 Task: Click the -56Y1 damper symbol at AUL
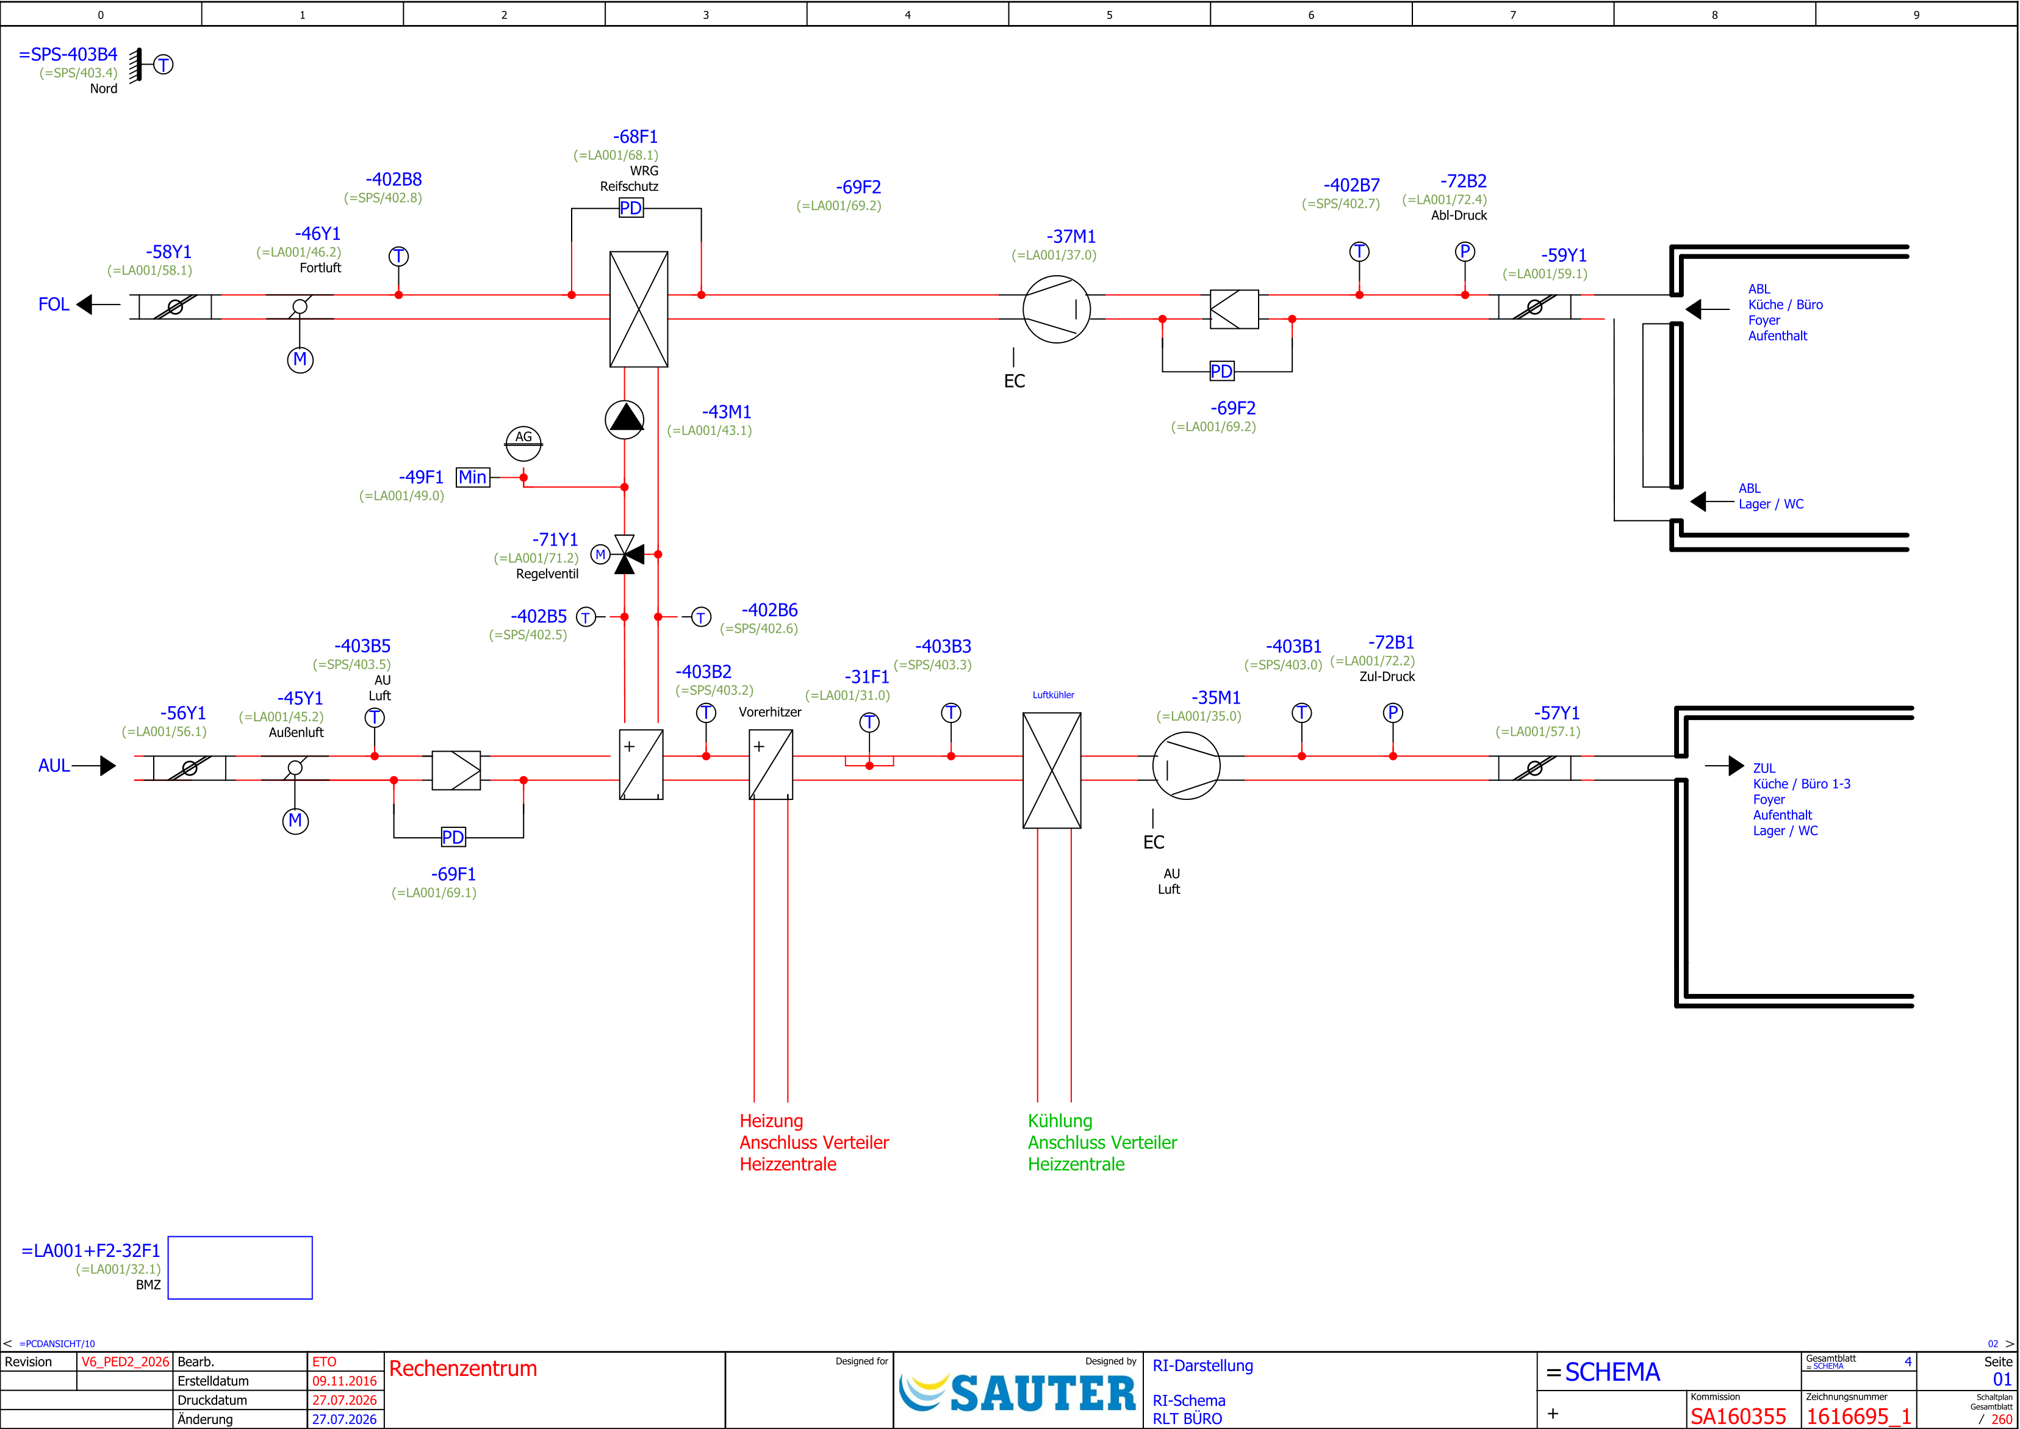click(x=189, y=768)
